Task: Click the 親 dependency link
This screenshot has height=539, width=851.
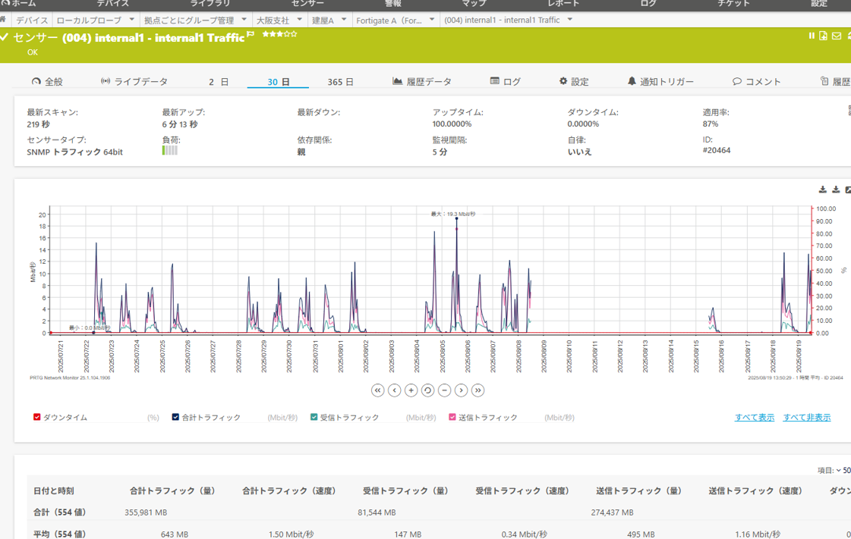Action: [x=301, y=152]
